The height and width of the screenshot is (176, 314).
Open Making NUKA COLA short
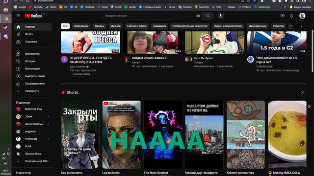click(287, 135)
